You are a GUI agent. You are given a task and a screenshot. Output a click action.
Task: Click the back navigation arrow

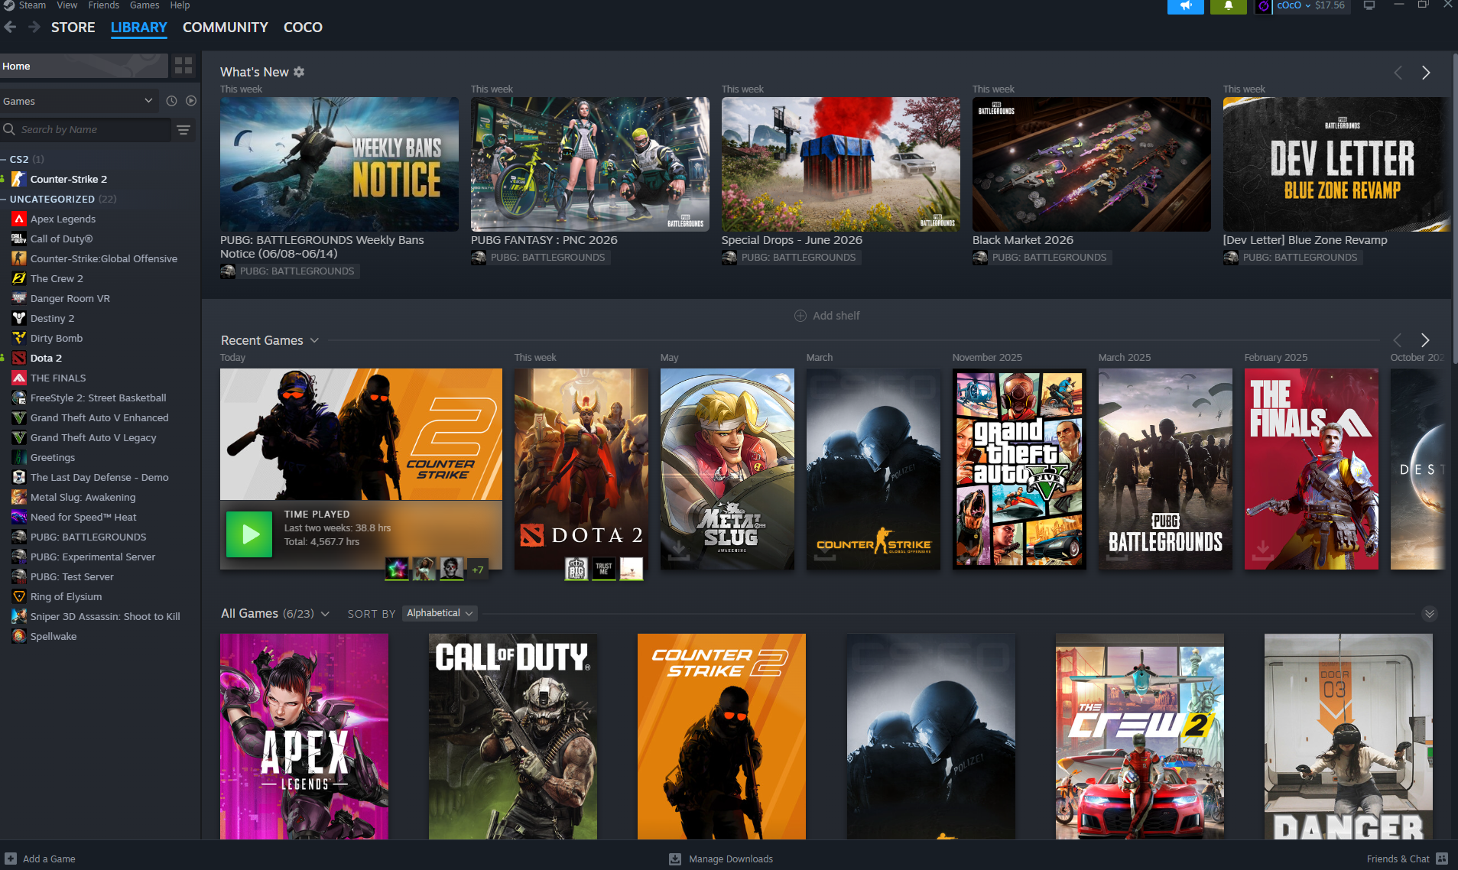click(10, 28)
